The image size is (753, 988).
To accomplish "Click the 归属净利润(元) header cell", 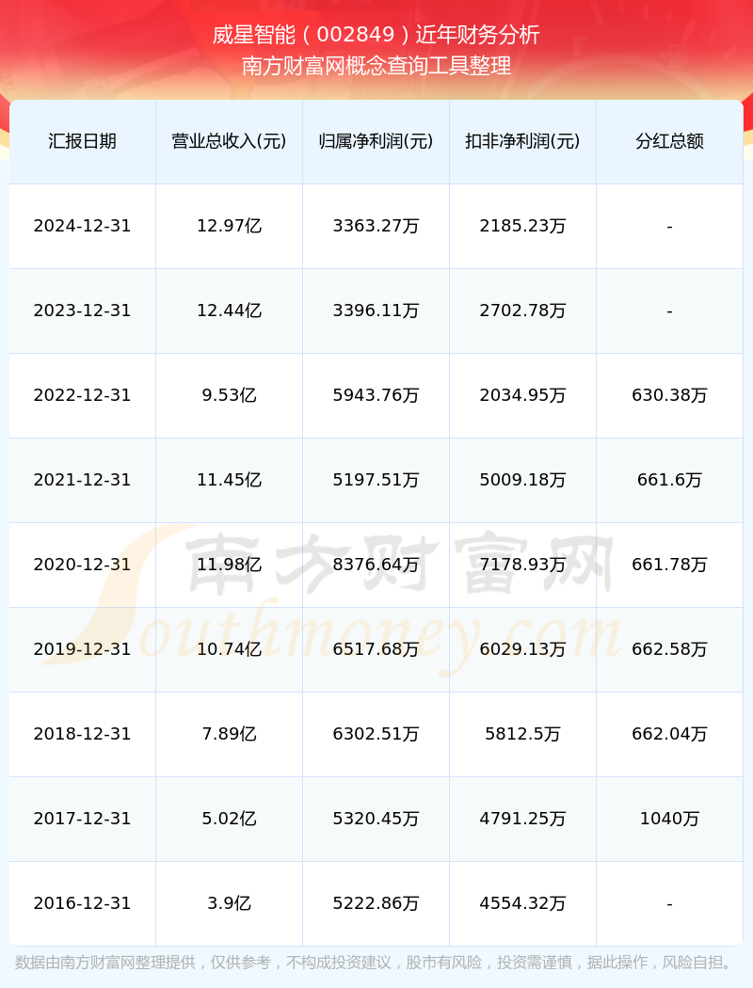I will (x=376, y=141).
